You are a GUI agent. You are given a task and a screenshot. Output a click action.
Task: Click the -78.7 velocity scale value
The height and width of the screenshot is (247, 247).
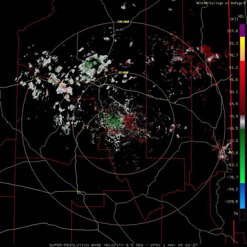[x=232, y=177]
